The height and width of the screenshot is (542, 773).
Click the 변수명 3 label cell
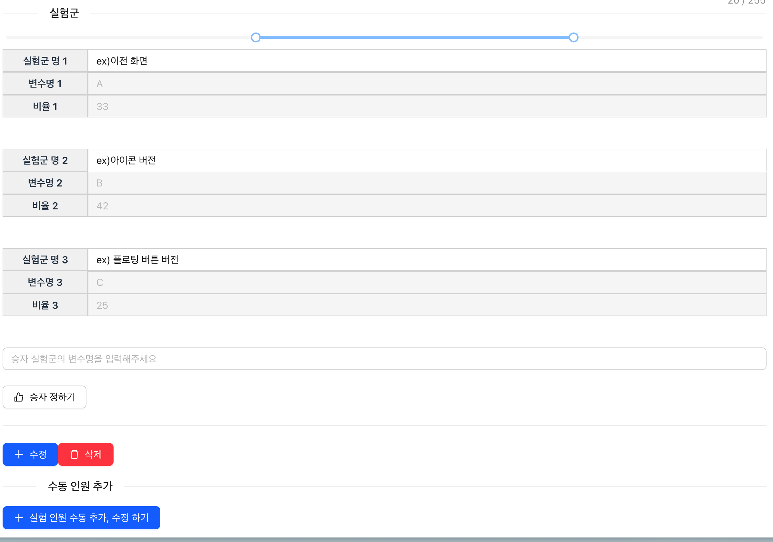tap(45, 282)
